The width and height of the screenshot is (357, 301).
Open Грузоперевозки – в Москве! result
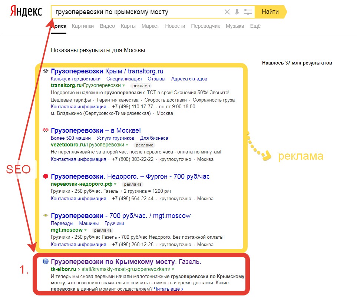point(96,130)
